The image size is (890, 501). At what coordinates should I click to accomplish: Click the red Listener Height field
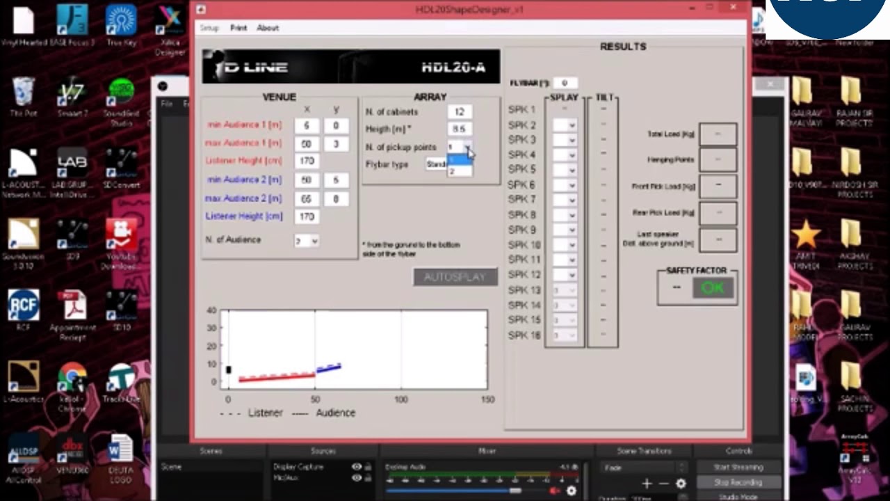click(x=307, y=161)
